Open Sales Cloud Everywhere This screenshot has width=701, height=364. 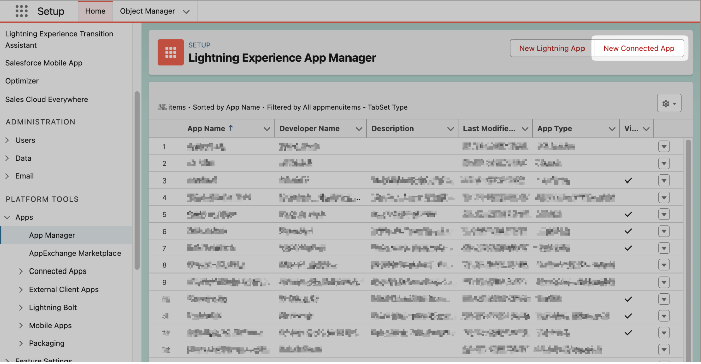[x=46, y=99]
